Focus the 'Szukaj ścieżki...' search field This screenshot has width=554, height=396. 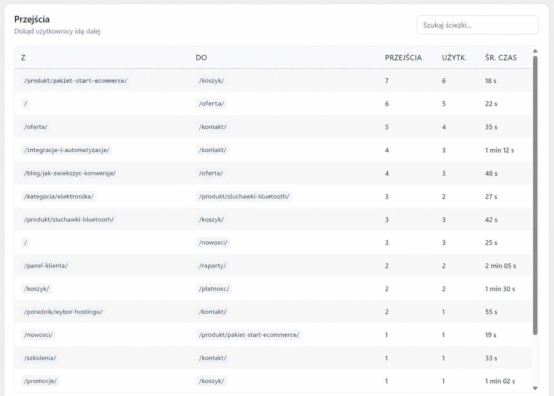click(x=477, y=25)
